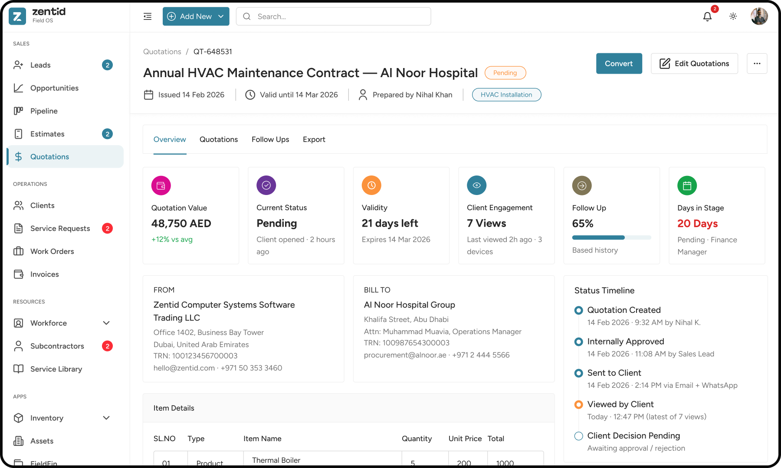781x468 pixels.
Task: Click the Service Requests file icon
Action: click(x=18, y=228)
